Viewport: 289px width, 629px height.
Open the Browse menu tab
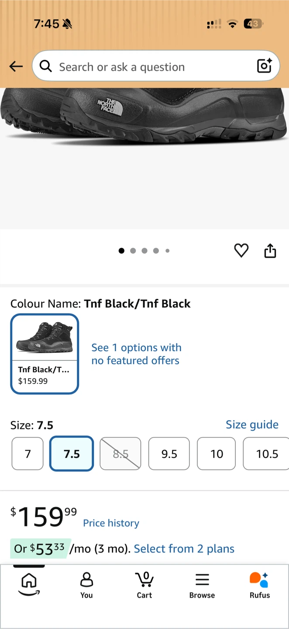point(202,585)
